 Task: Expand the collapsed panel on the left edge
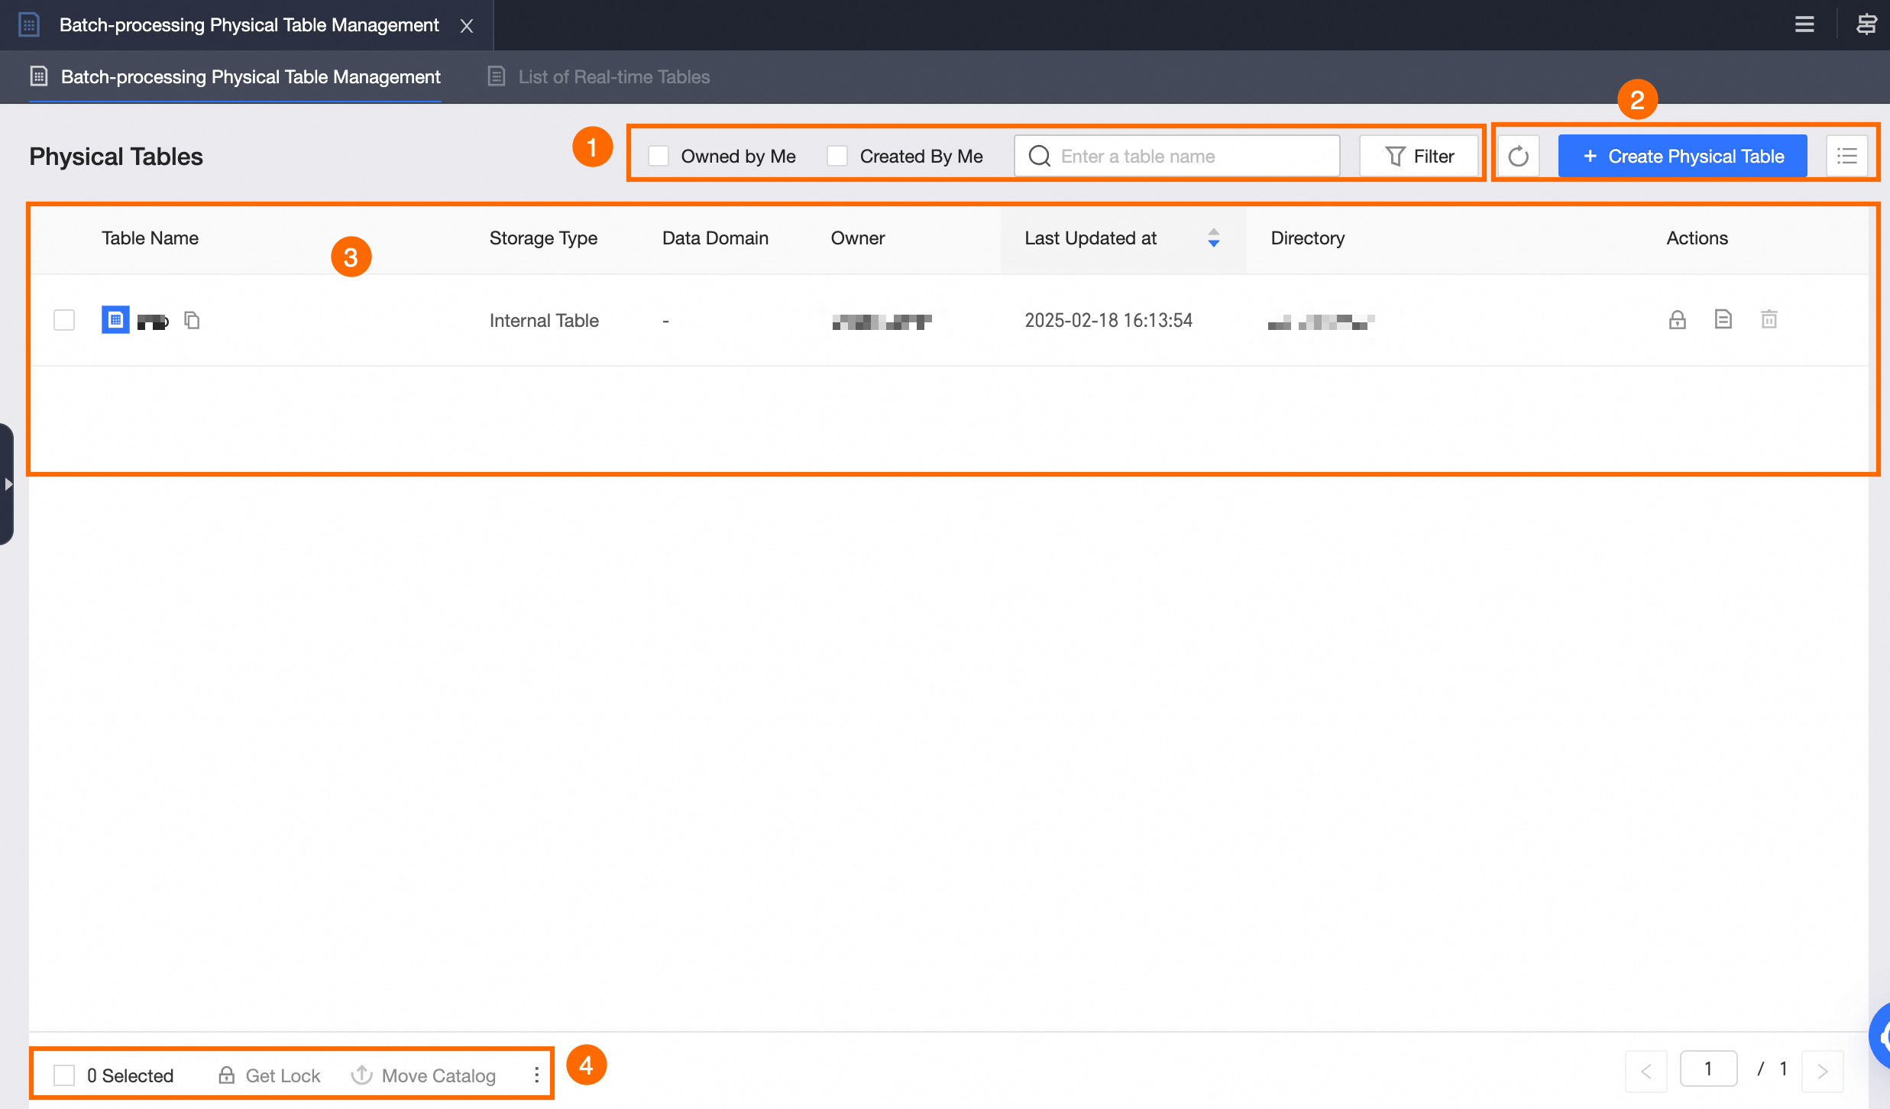8,484
